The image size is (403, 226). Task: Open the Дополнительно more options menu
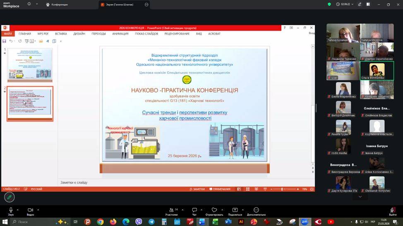(256, 210)
